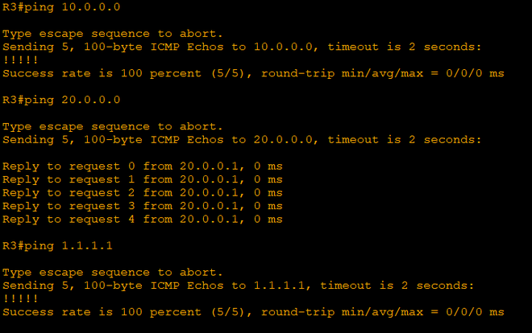The height and width of the screenshot is (333, 532).
Task: Click the 'Reply to request 2' line
Action: pos(142,192)
